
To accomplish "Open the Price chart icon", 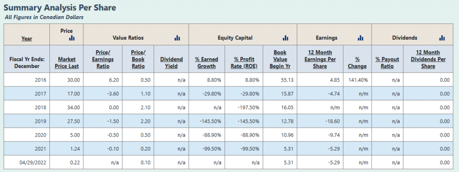I will (x=72, y=38).
